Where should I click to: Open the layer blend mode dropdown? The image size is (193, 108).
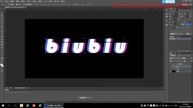coord(175,58)
